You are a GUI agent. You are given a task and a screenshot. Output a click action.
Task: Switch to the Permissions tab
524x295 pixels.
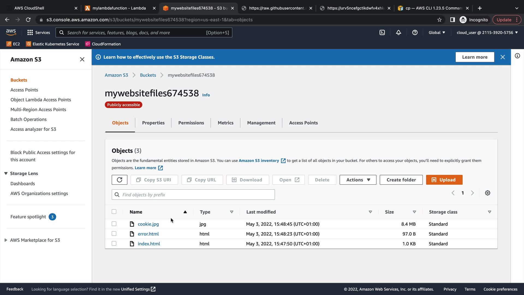[191, 123]
